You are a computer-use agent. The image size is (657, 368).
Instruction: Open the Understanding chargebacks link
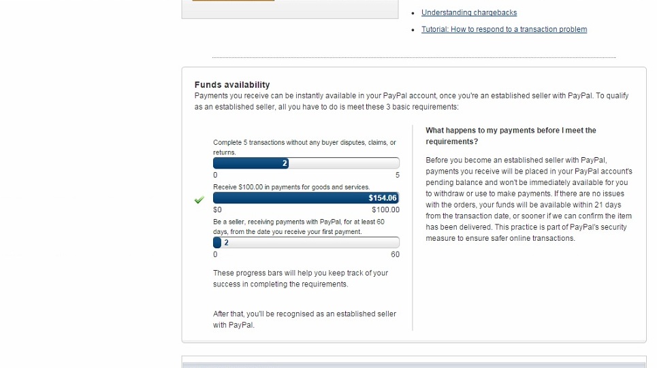(469, 13)
